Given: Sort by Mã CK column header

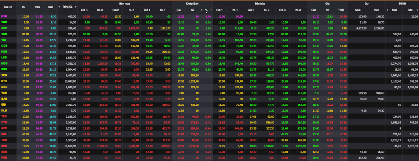Looking at the screenshot, I should click(9, 7).
